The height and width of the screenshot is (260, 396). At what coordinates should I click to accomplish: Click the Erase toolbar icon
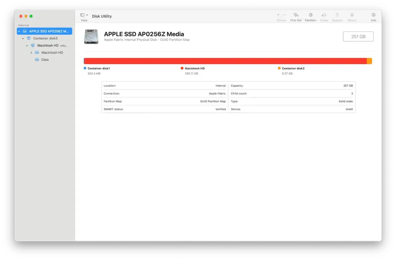click(x=324, y=17)
